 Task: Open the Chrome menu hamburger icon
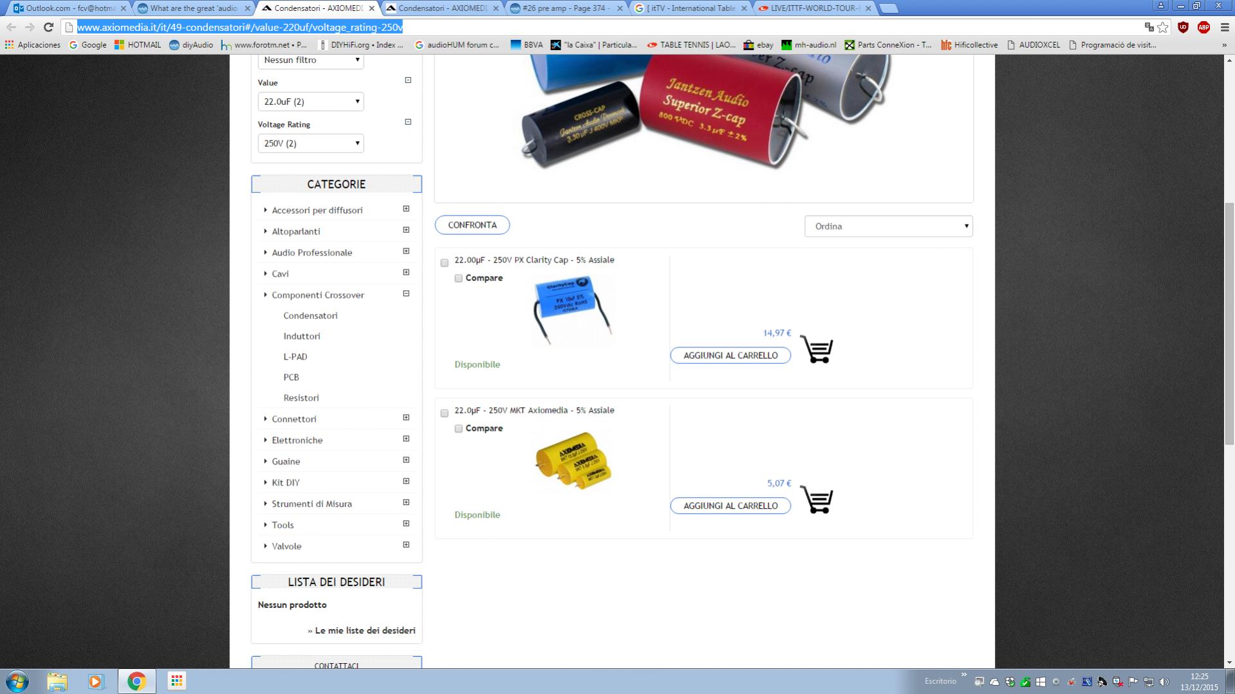coord(1225,27)
